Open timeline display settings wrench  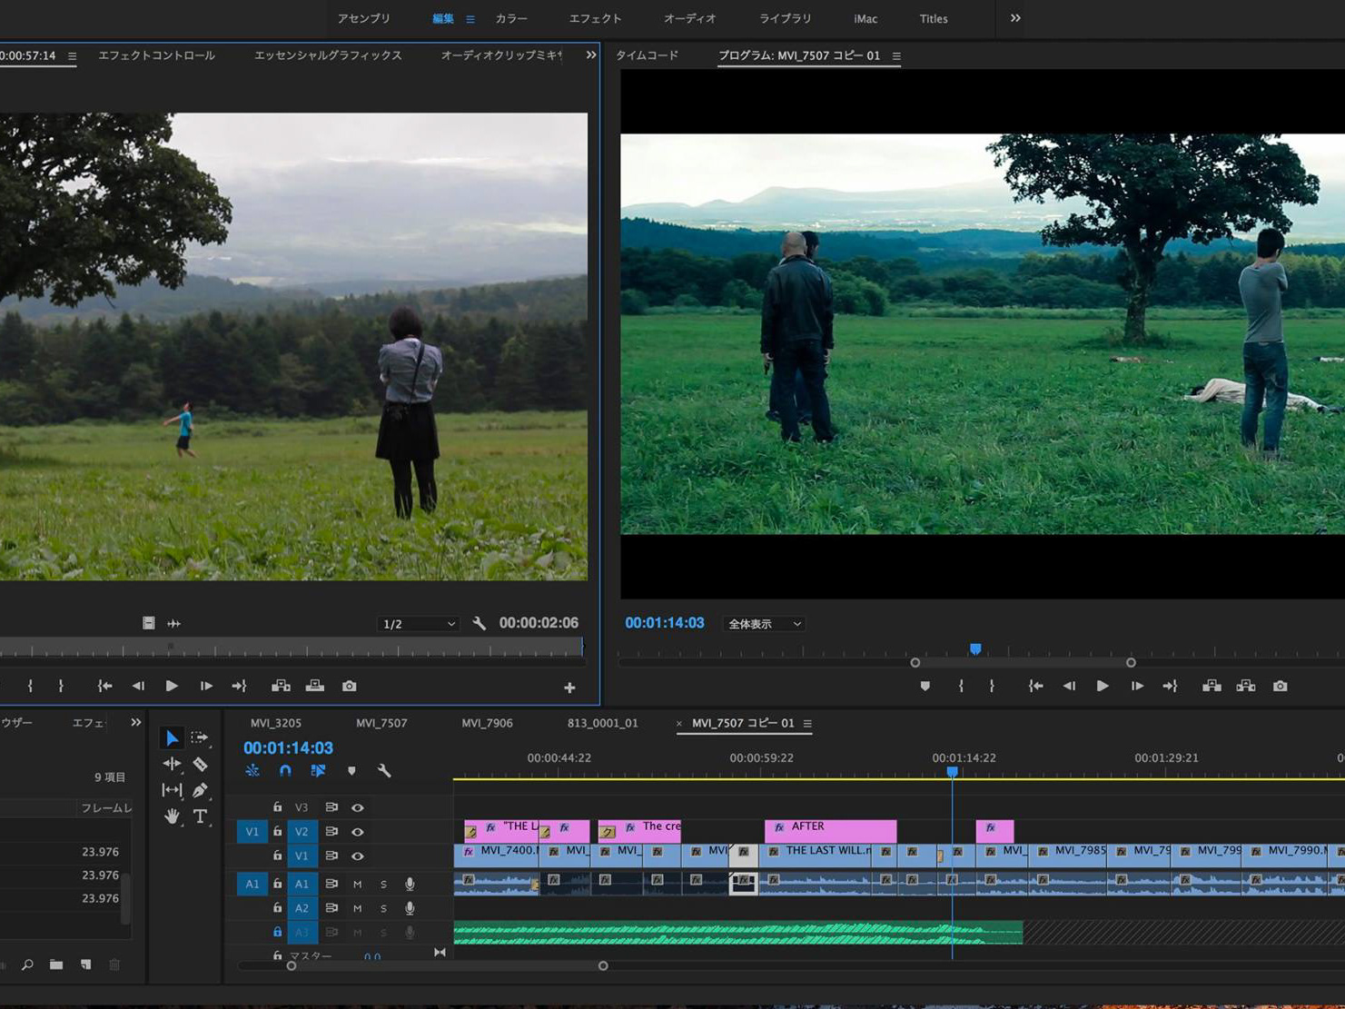pyautogui.click(x=384, y=770)
